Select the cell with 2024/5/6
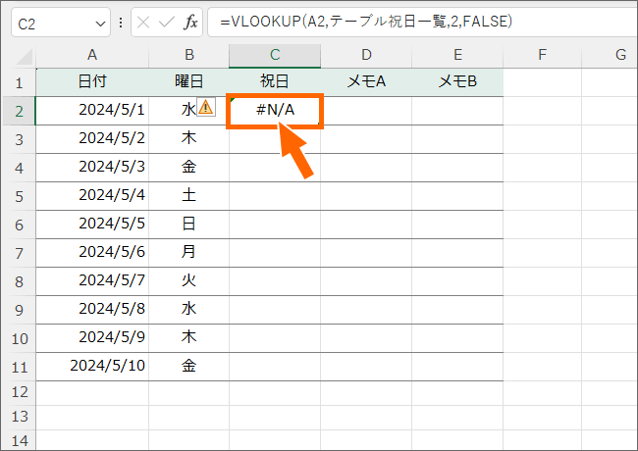The image size is (638, 451). pyautogui.click(x=92, y=253)
